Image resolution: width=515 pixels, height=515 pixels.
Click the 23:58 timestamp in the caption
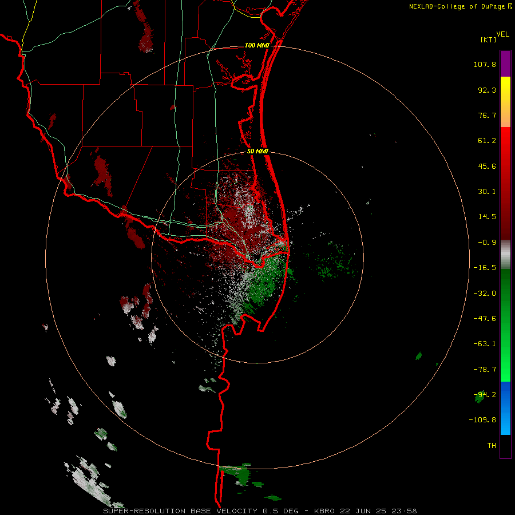406,511
